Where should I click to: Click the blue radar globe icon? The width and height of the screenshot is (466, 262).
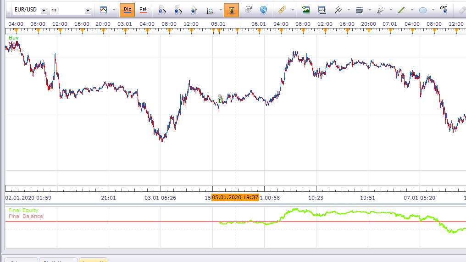coord(263,10)
